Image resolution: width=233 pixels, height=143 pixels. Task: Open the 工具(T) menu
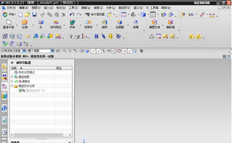coord(73,8)
